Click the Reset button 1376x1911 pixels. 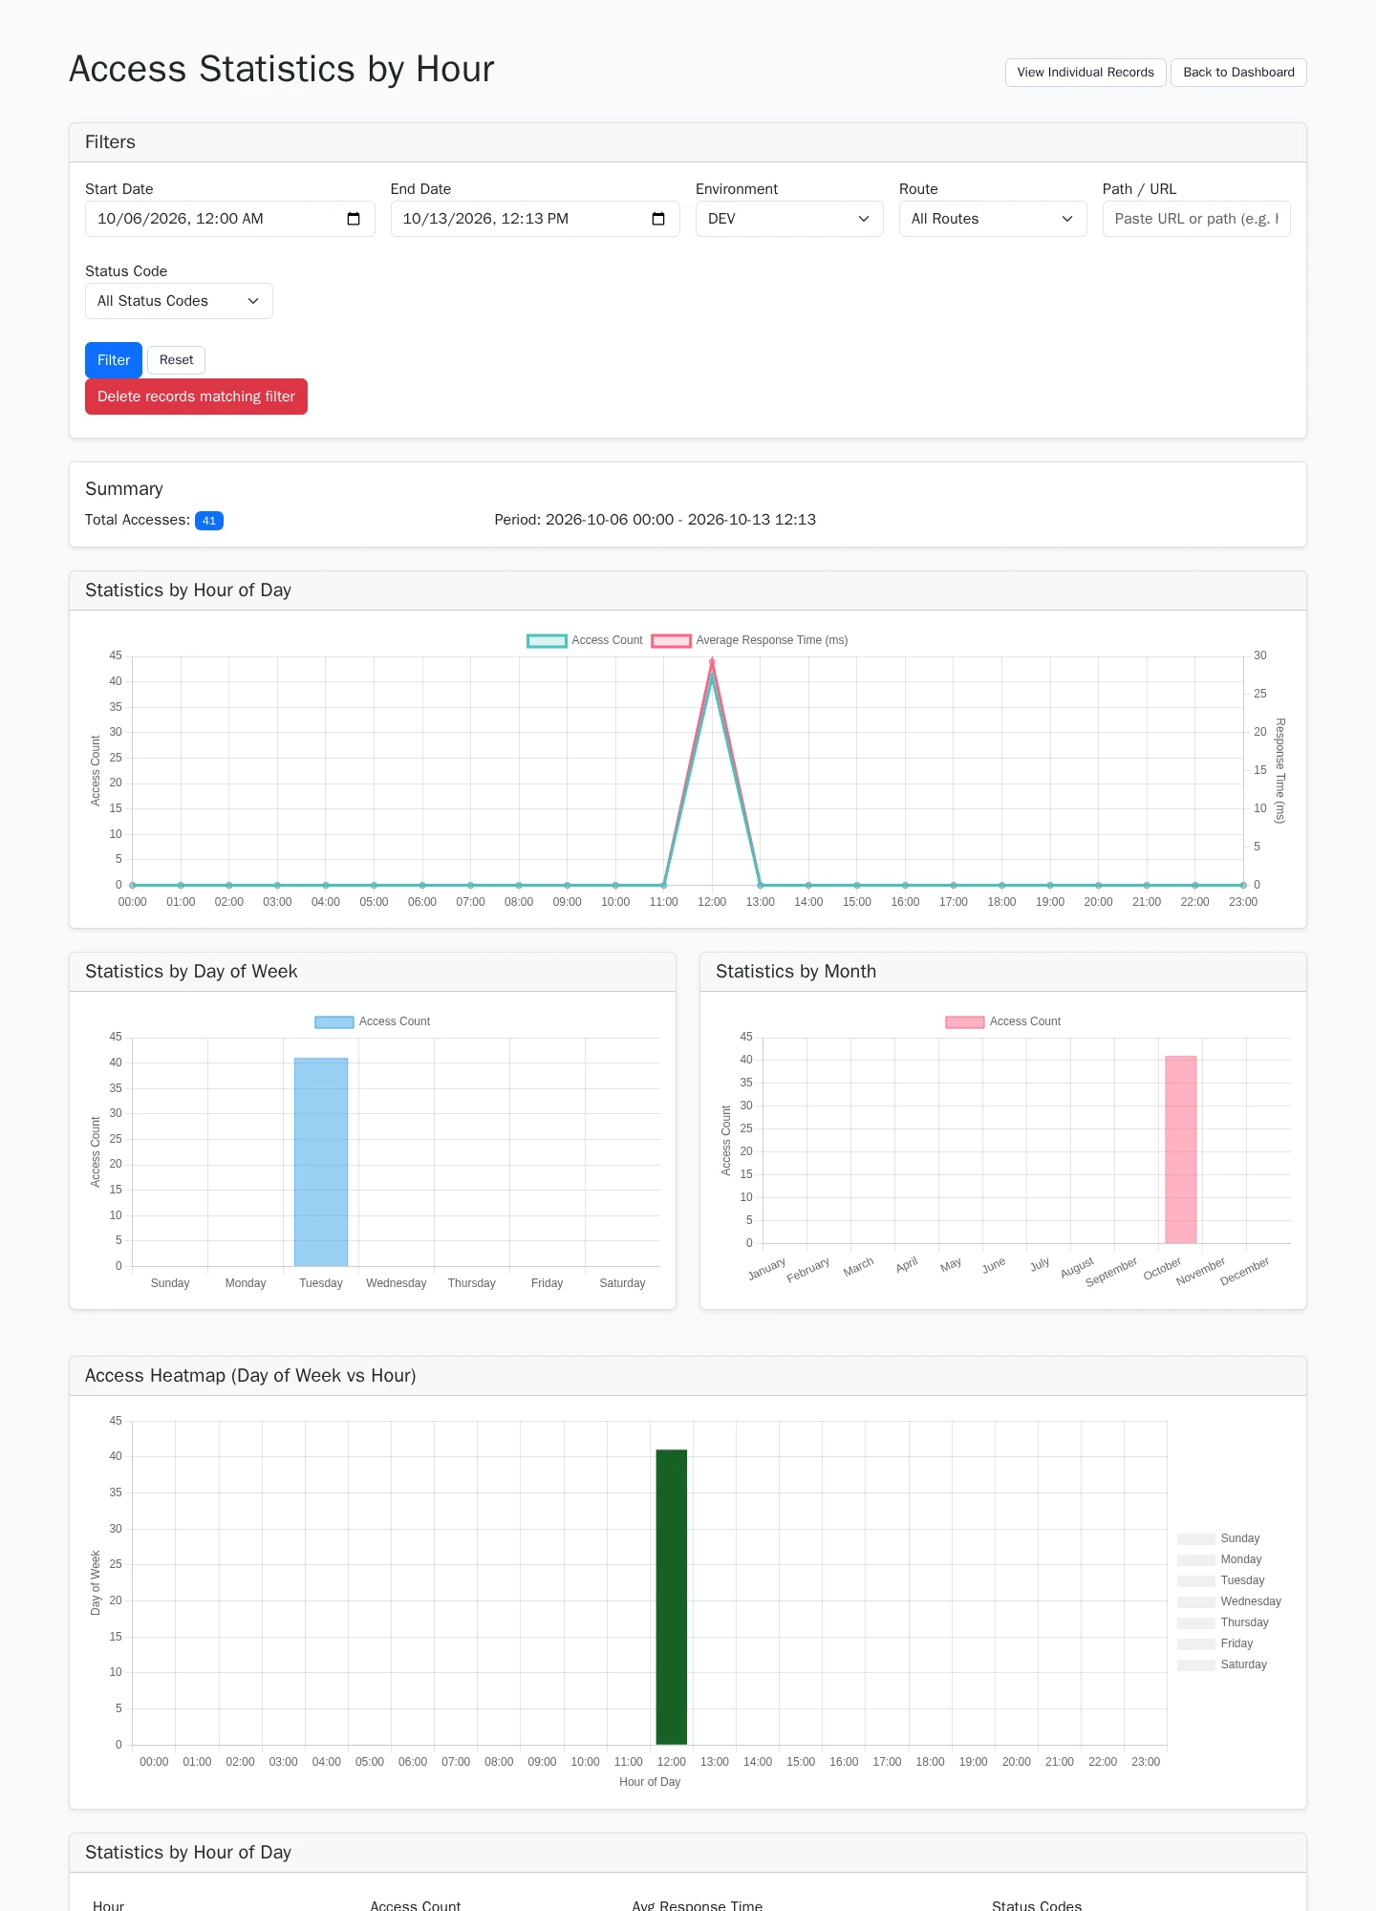point(176,360)
